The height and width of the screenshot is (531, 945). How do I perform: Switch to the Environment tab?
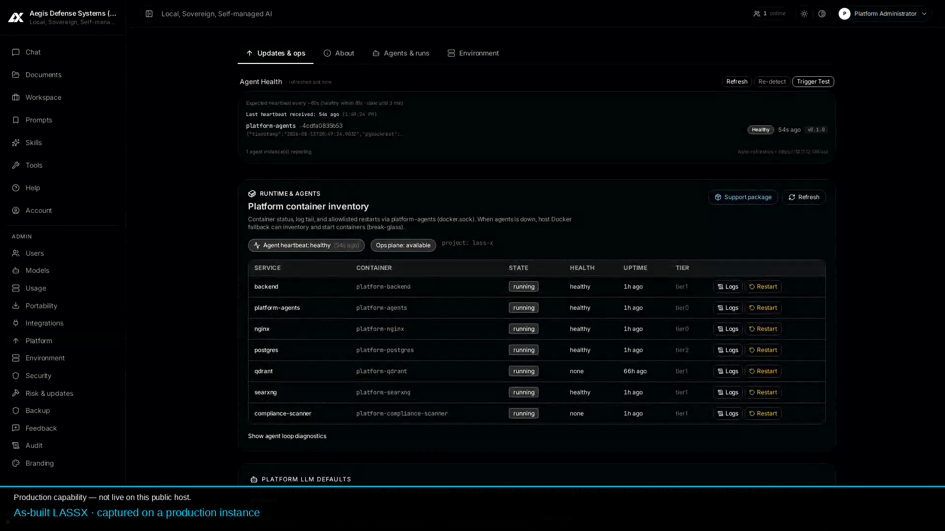point(473,53)
